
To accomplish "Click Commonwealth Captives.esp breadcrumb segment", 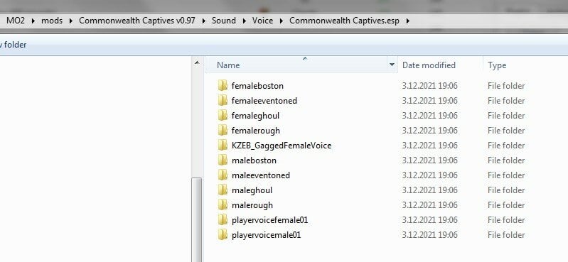I will (x=344, y=21).
